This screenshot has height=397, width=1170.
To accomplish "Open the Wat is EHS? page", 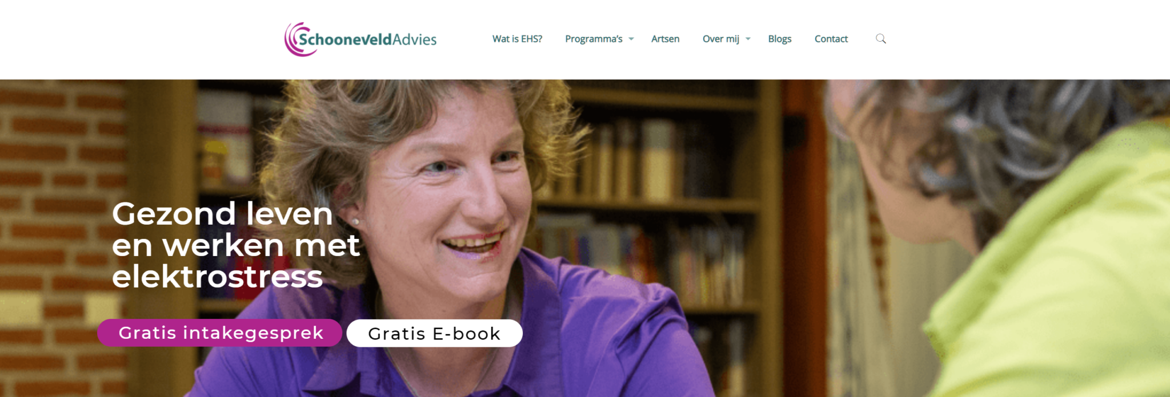I will (517, 39).
